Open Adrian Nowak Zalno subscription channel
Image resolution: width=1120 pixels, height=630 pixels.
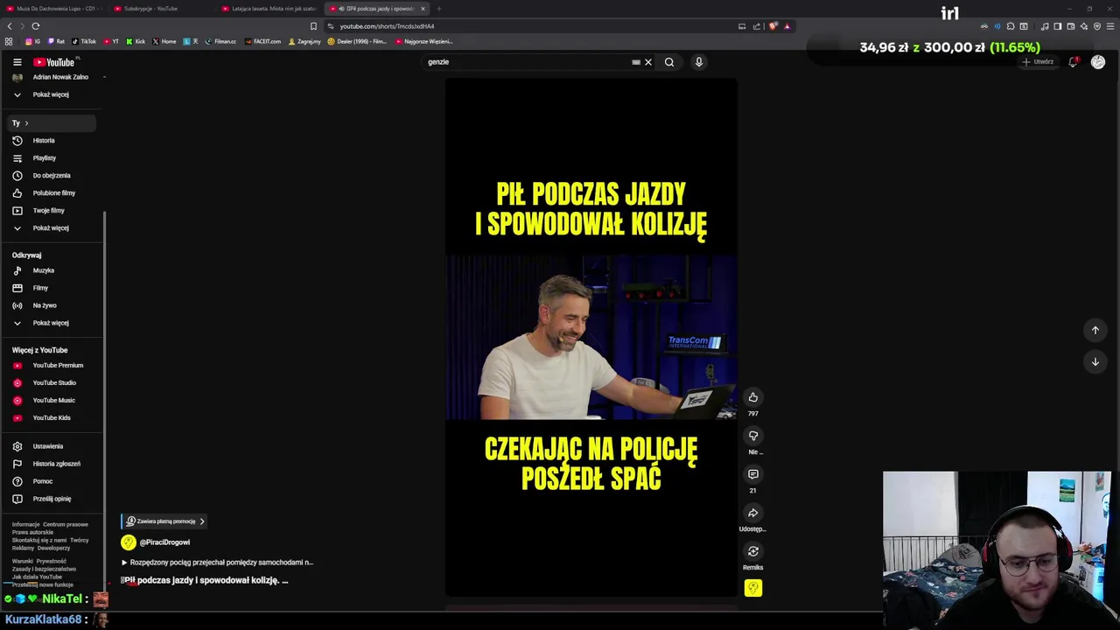point(52,77)
